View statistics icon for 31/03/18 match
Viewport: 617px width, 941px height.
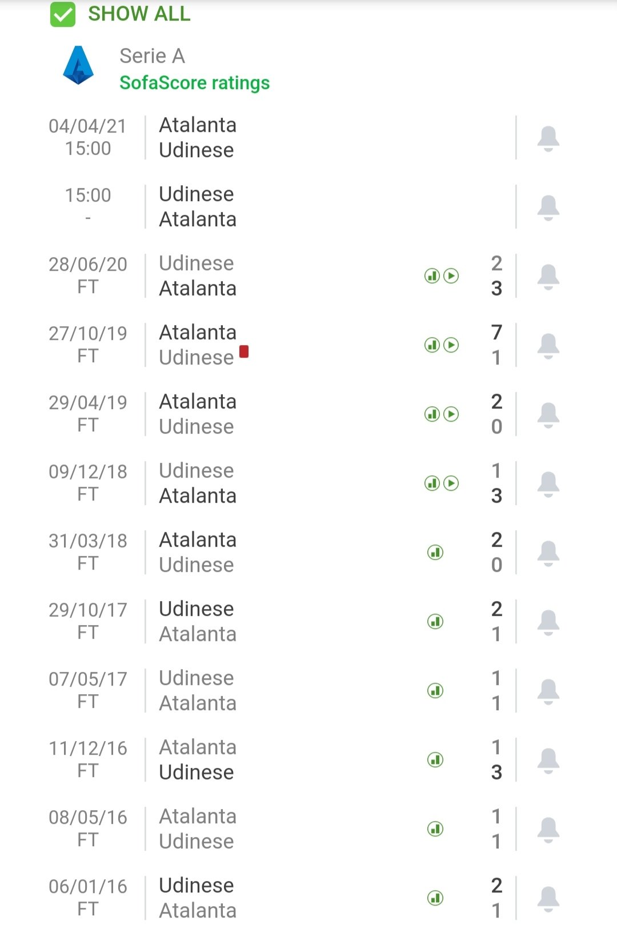click(435, 552)
